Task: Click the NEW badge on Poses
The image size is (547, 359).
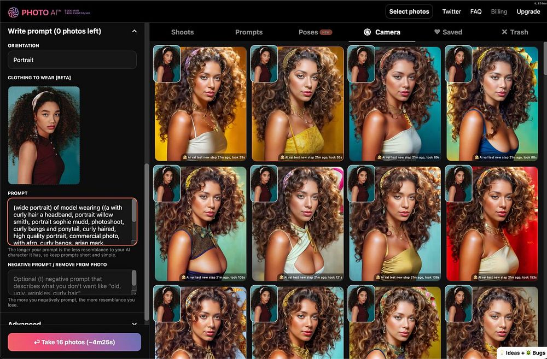Action: coord(326,32)
